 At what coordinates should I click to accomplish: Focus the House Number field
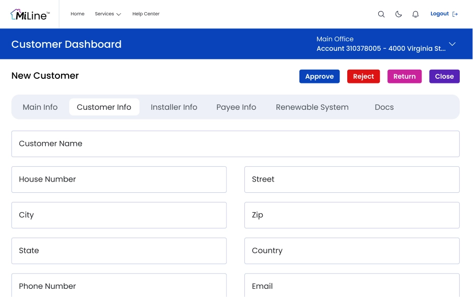(119, 180)
